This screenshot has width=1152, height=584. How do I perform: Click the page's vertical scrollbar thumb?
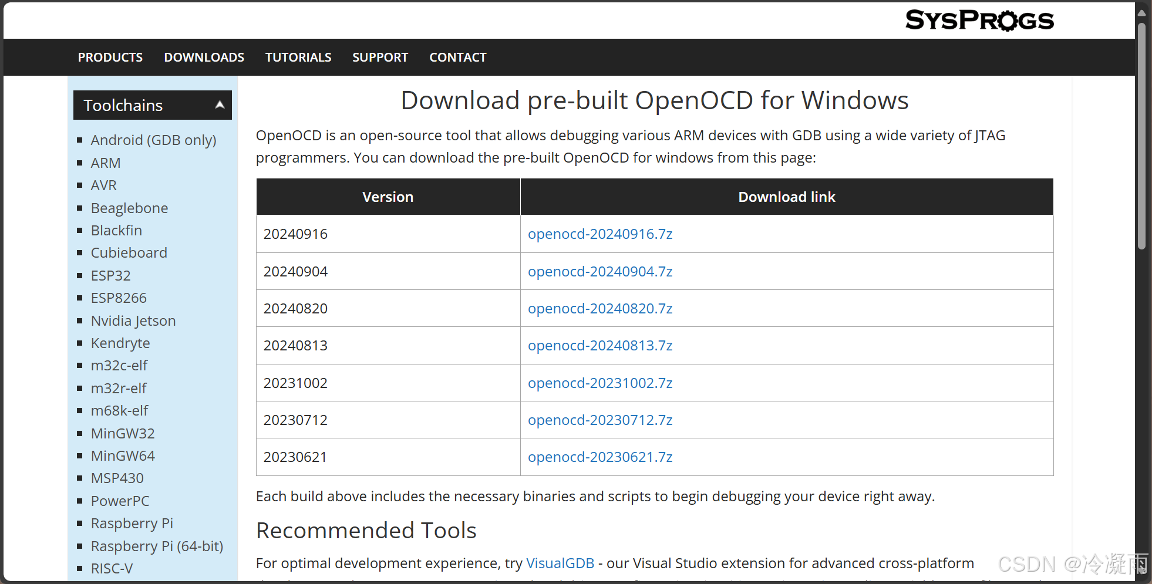click(x=1142, y=136)
